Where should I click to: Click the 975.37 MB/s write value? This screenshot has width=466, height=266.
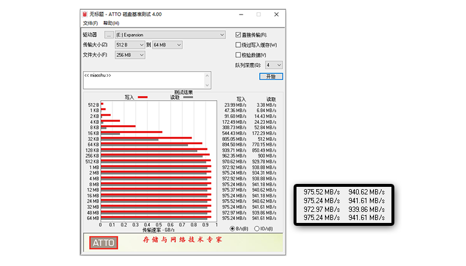coord(234,190)
